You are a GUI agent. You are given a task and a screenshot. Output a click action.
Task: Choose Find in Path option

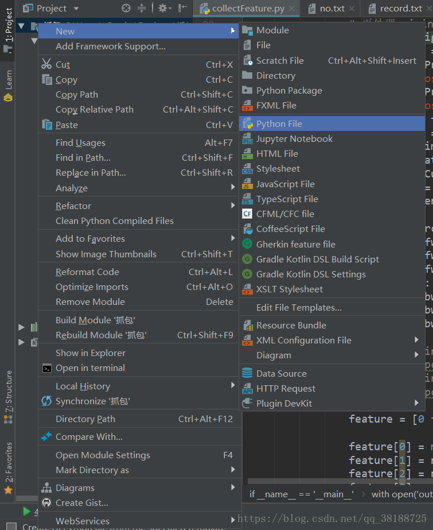[x=138, y=158]
